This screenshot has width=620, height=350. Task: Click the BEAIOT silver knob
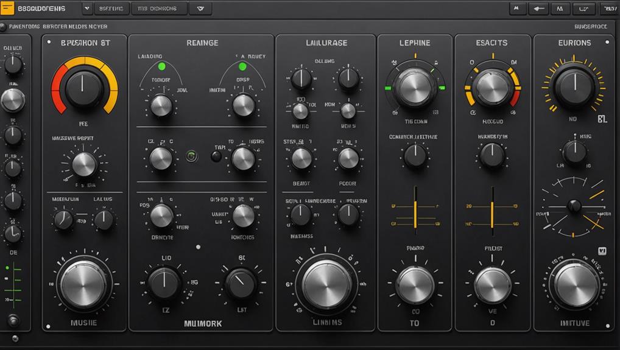pyautogui.click(x=301, y=159)
